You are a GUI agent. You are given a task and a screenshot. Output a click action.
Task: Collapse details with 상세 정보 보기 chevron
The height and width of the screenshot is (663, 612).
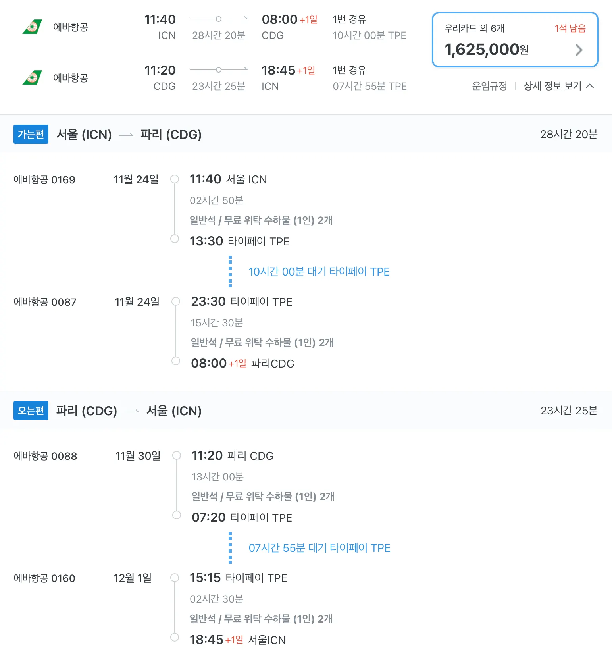tap(590, 86)
